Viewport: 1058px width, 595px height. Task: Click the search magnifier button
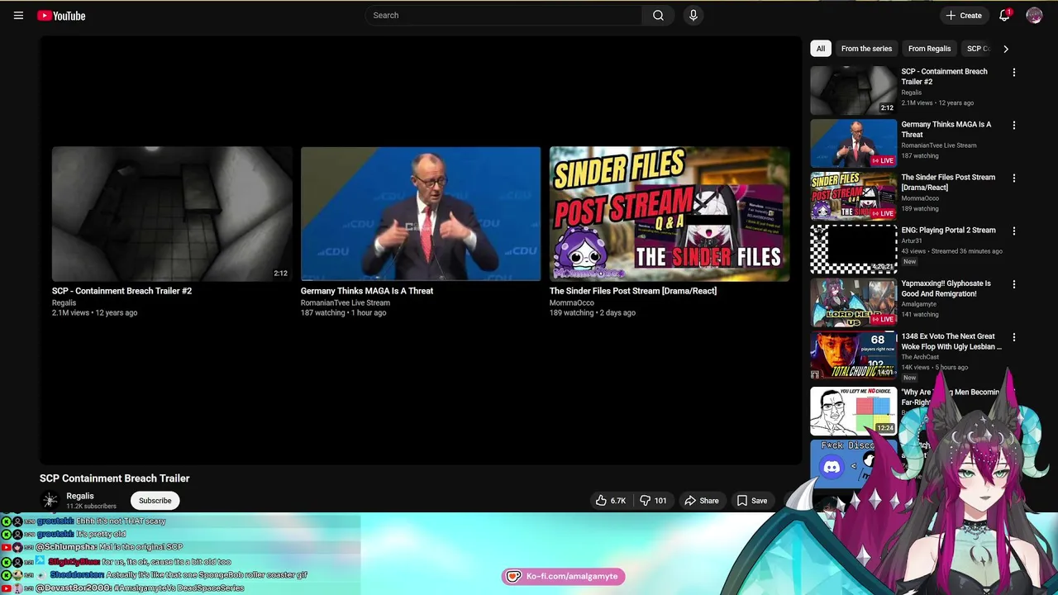(x=658, y=15)
